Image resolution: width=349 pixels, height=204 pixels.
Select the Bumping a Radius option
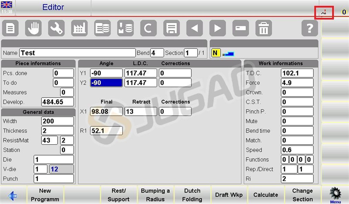(x=155, y=195)
